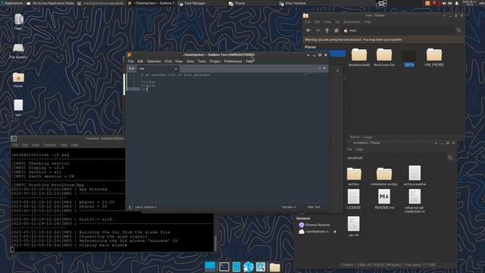Toggle the side bar icon in Sublime status bar
The image size is (485, 273).
pos(130,207)
